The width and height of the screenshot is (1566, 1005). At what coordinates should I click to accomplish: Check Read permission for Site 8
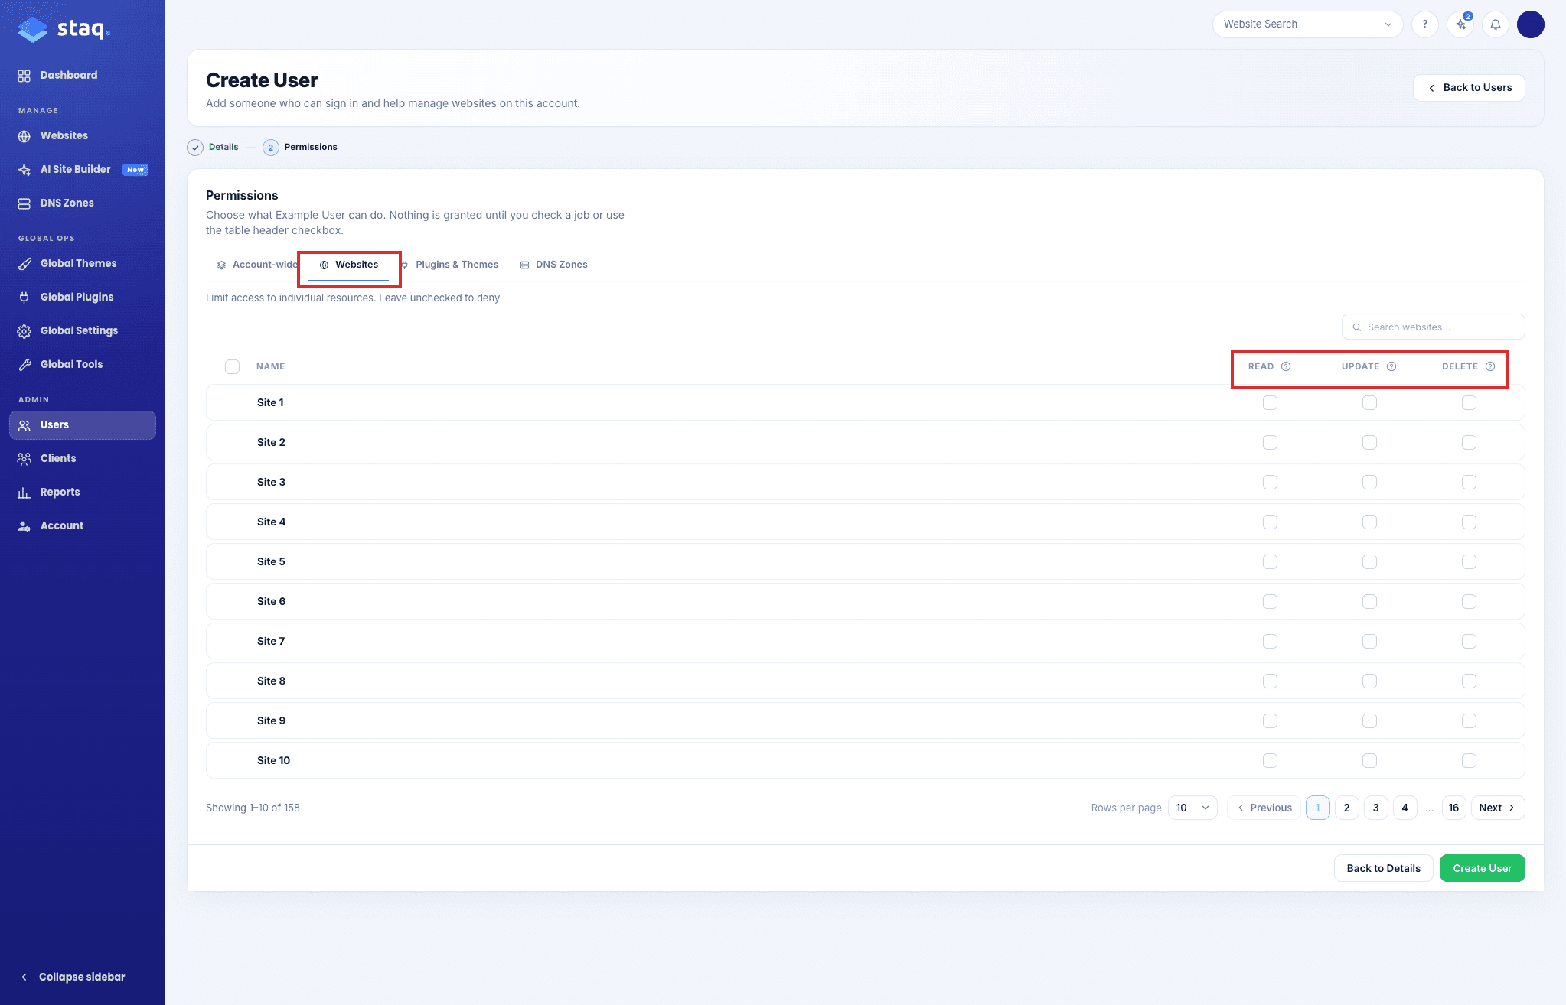[1270, 681]
